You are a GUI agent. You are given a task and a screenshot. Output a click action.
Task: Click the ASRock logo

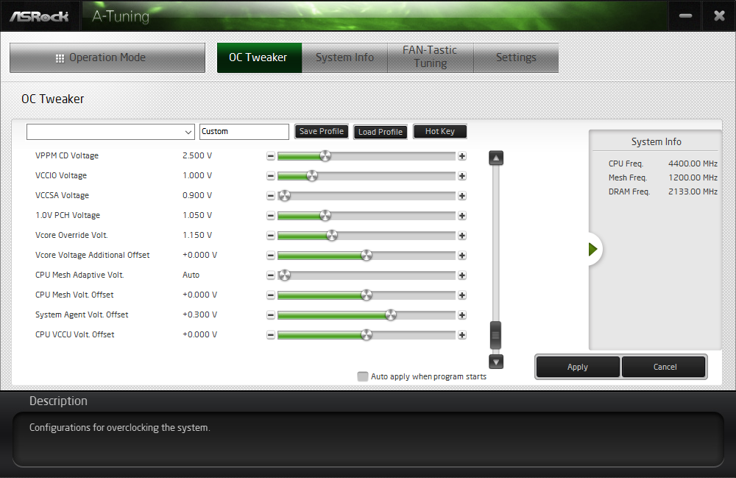point(40,16)
